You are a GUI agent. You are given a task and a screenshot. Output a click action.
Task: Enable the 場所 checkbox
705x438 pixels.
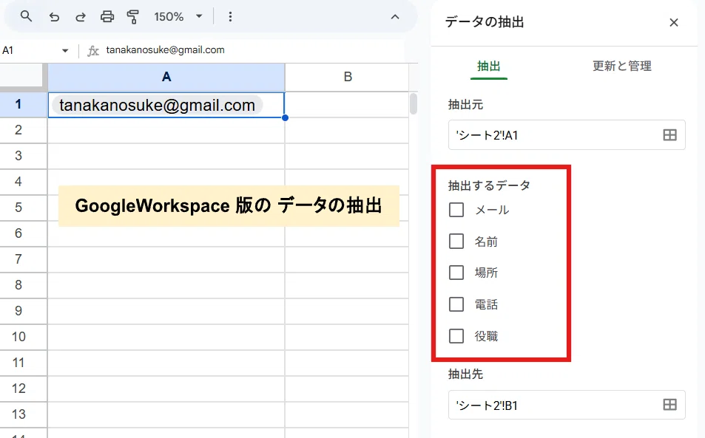(x=456, y=273)
